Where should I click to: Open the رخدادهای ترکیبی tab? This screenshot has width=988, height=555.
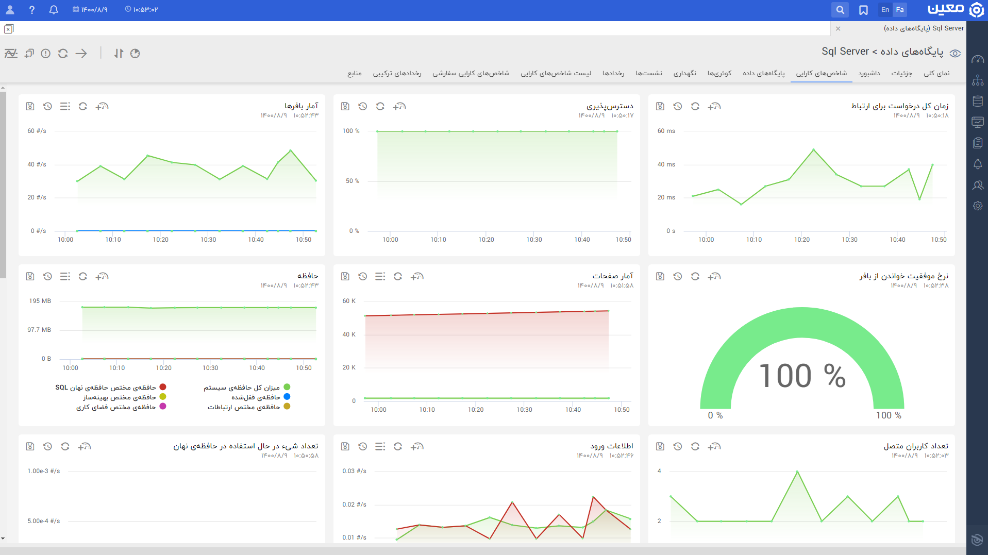tap(397, 73)
